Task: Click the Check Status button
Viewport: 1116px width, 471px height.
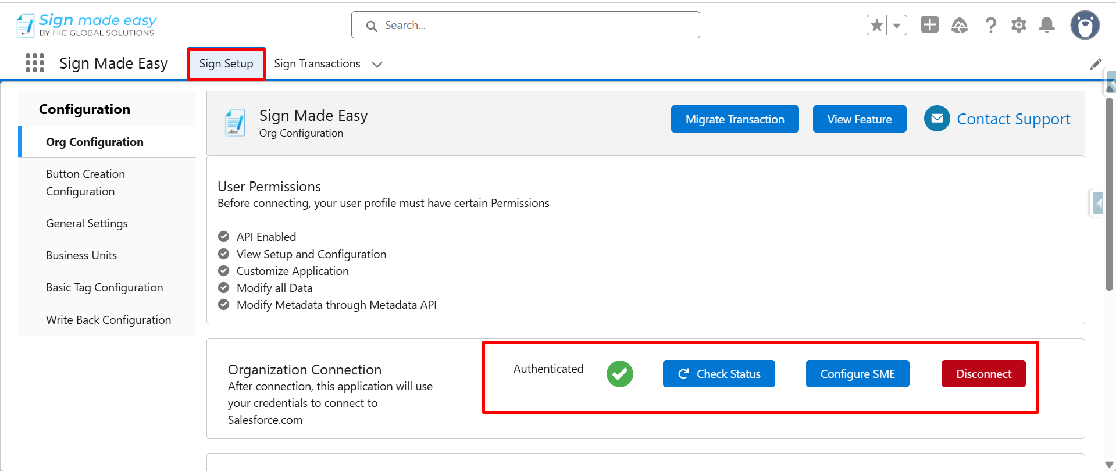Action: pos(719,373)
